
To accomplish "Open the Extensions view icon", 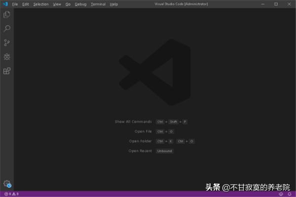I will (7, 71).
